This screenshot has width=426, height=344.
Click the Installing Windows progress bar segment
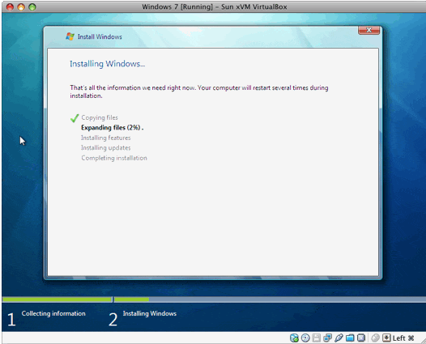pos(270,299)
